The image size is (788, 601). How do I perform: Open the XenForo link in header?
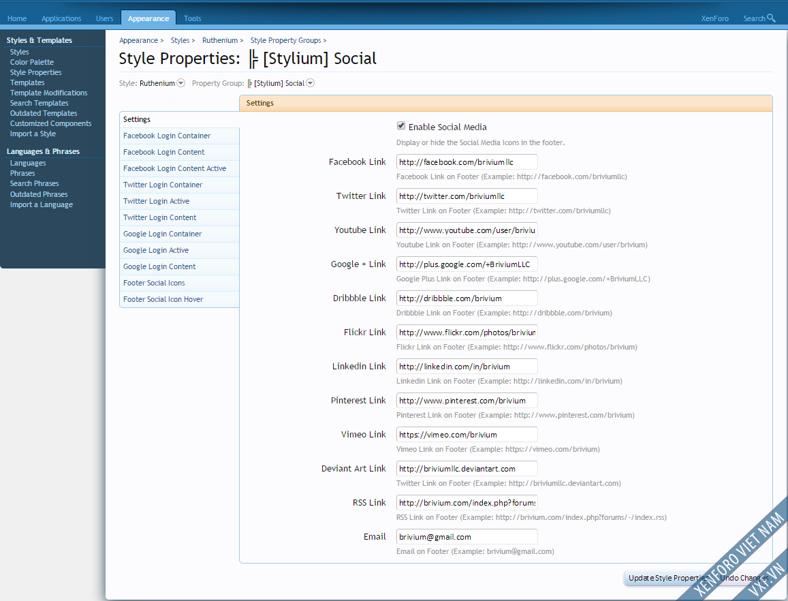point(714,18)
